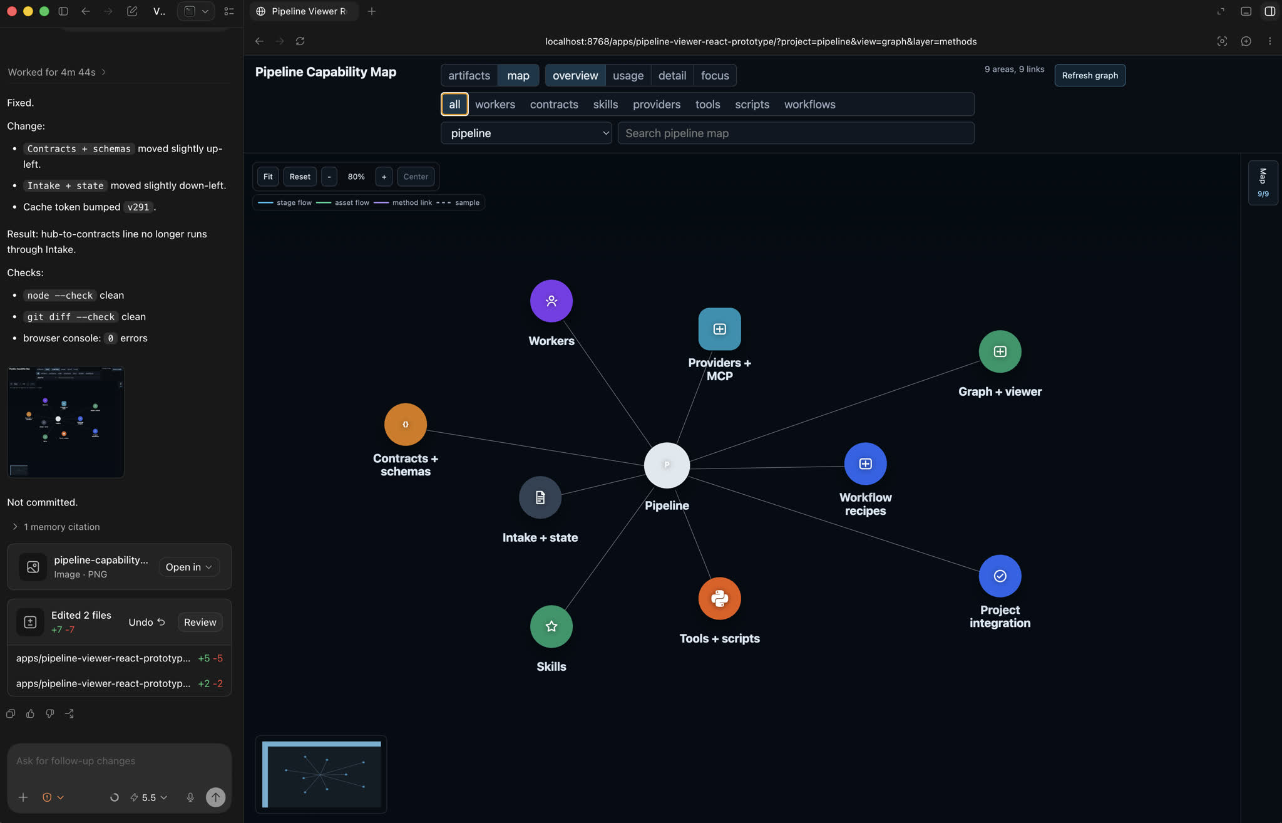Expand the Worked for 4m 44s details

tap(56, 72)
